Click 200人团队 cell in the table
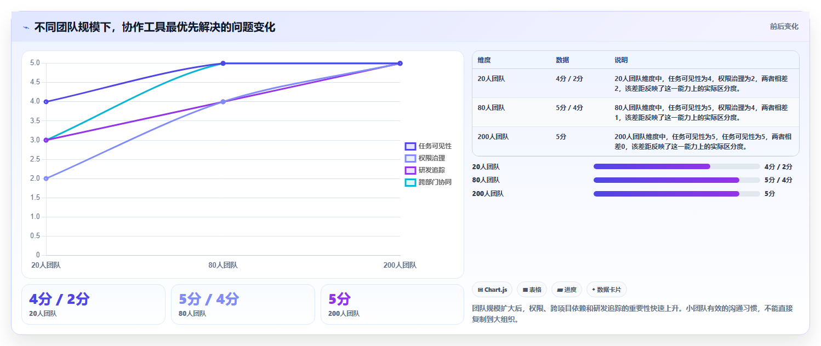 coord(493,137)
